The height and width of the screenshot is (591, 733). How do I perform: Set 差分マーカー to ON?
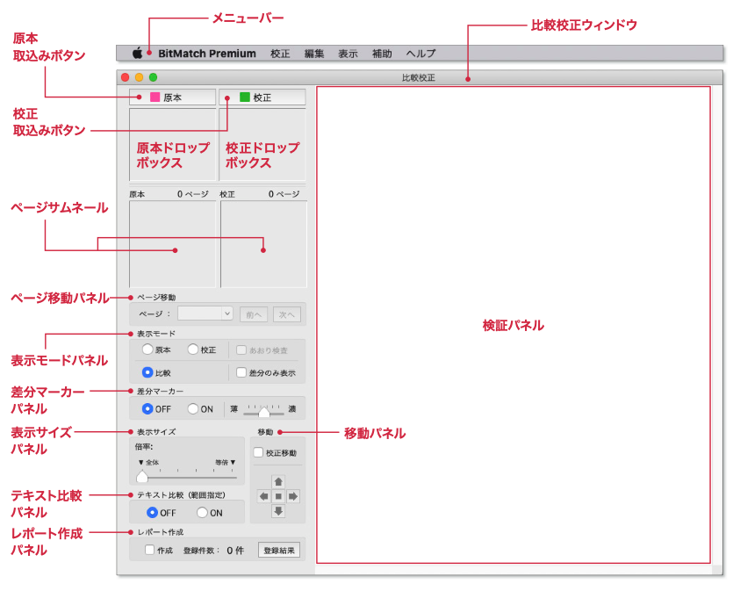[192, 408]
